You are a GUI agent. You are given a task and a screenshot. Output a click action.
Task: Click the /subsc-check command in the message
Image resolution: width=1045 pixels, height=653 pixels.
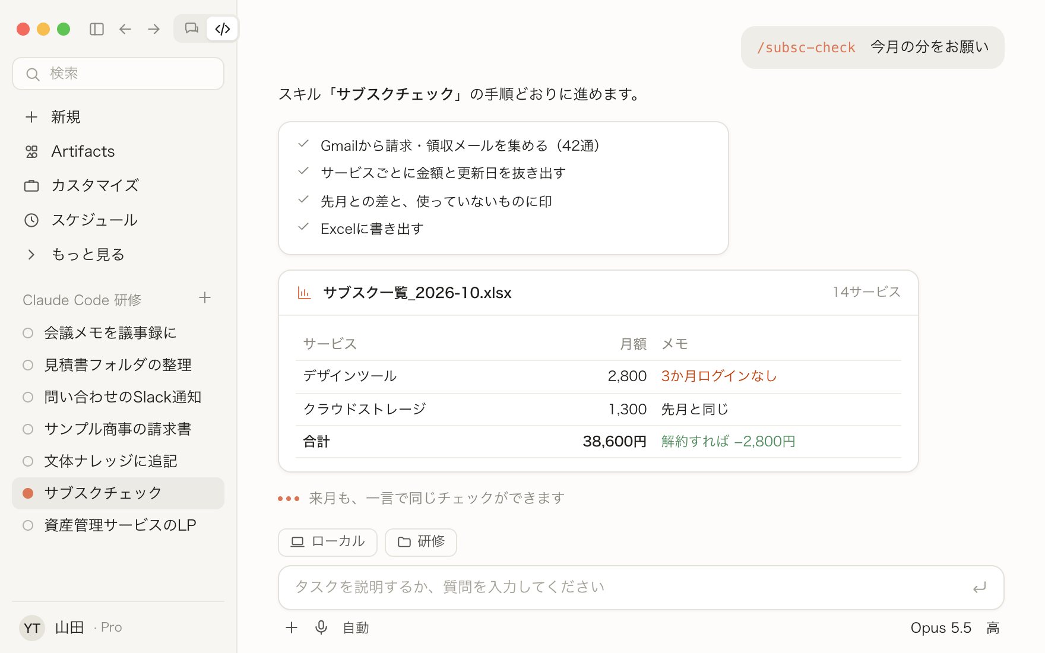(806, 47)
